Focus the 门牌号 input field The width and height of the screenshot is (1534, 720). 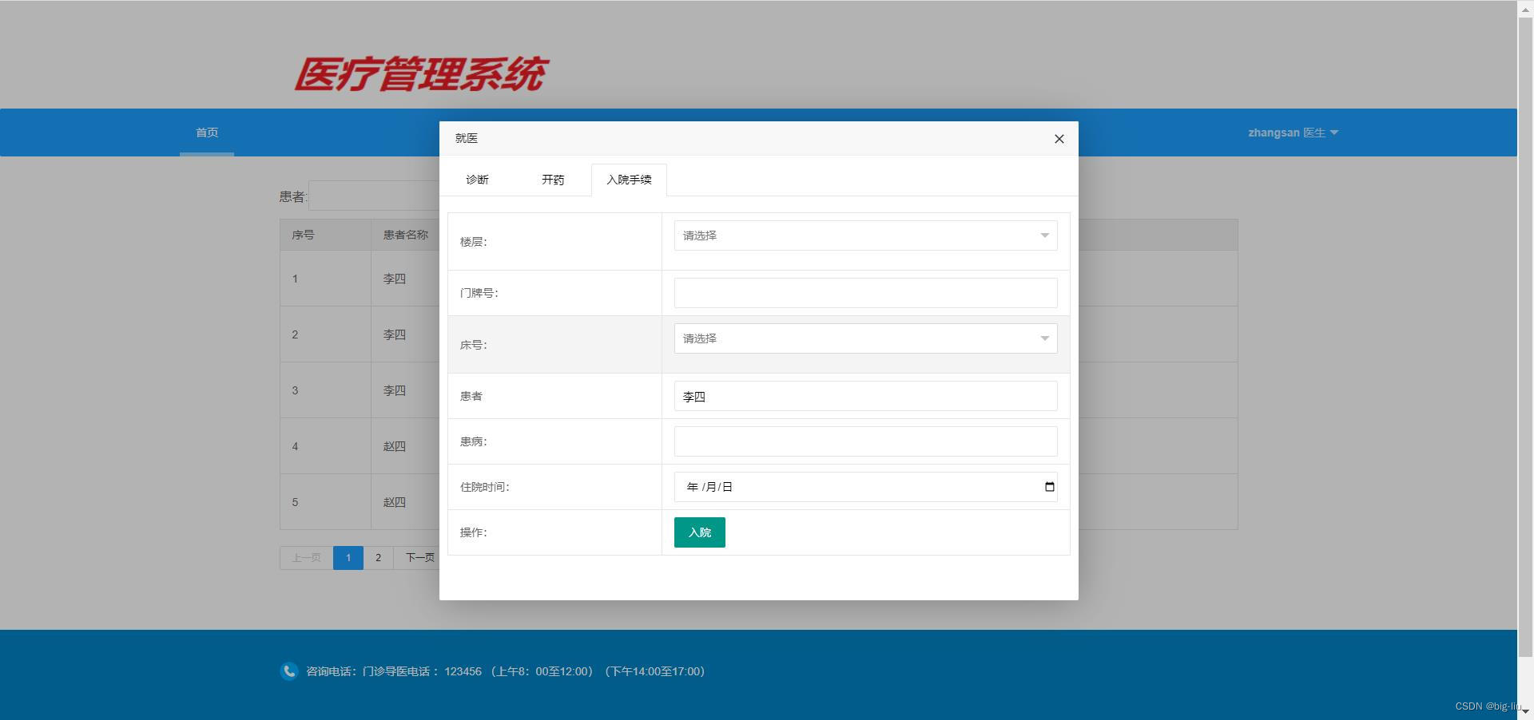pyautogui.click(x=865, y=293)
